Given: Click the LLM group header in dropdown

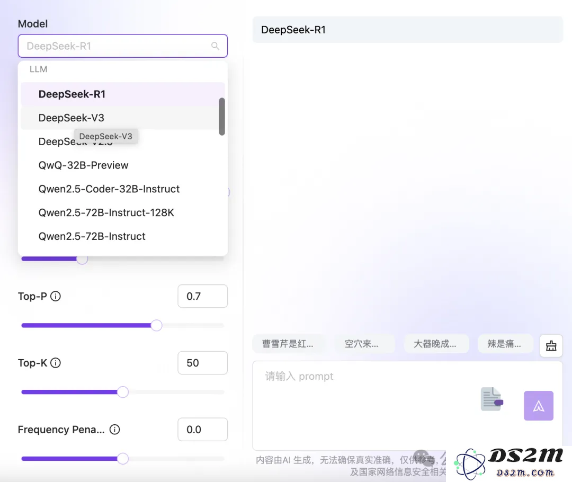Looking at the screenshot, I should click(x=38, y=69).
